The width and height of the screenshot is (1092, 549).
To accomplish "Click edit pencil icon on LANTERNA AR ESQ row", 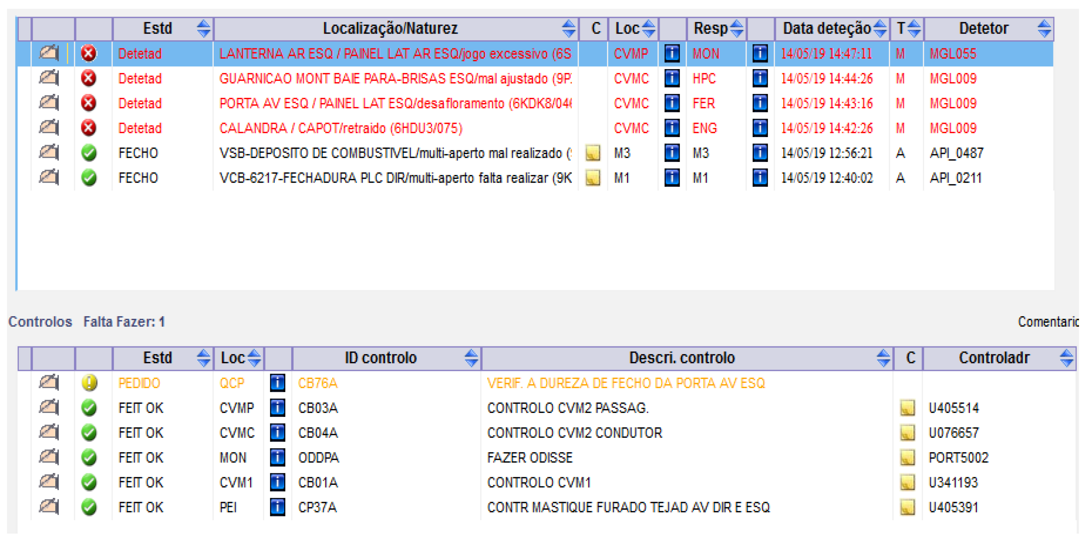I will pyautogui.click(x=49, y=53).
